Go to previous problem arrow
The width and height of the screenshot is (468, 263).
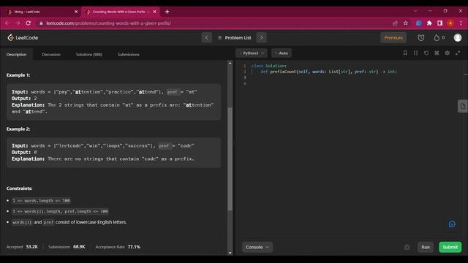pyautogui.click(x=206, y=37)
